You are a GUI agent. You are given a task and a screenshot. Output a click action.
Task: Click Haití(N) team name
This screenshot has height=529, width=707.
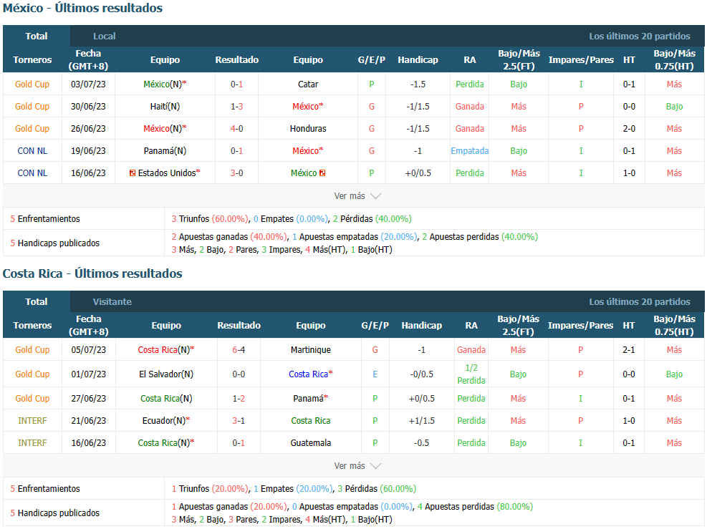[x=165, y=107]
